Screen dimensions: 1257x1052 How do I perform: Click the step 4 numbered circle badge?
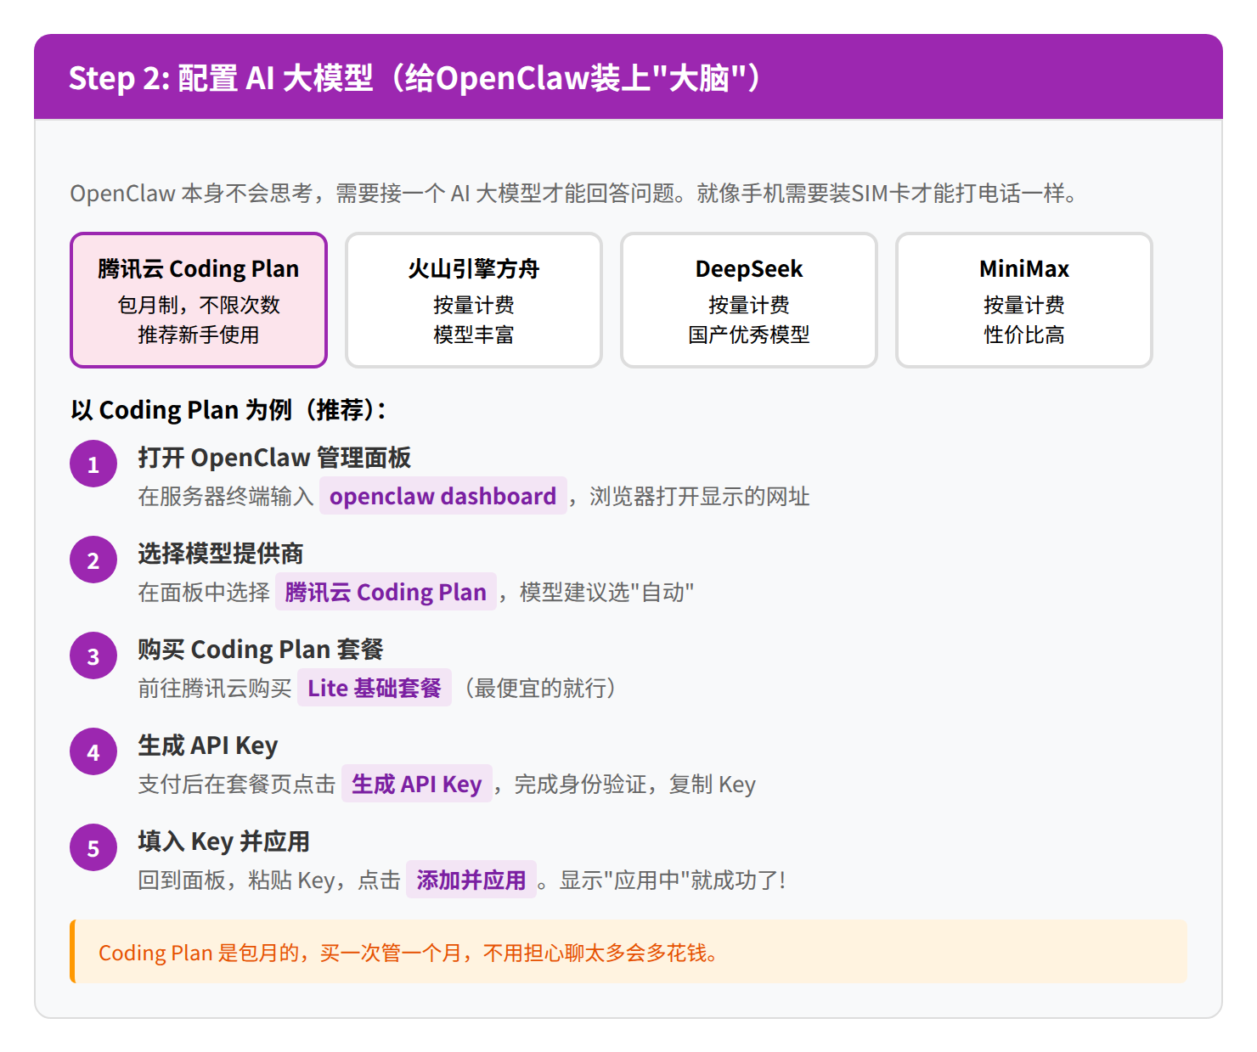click(x=93, y=751)
